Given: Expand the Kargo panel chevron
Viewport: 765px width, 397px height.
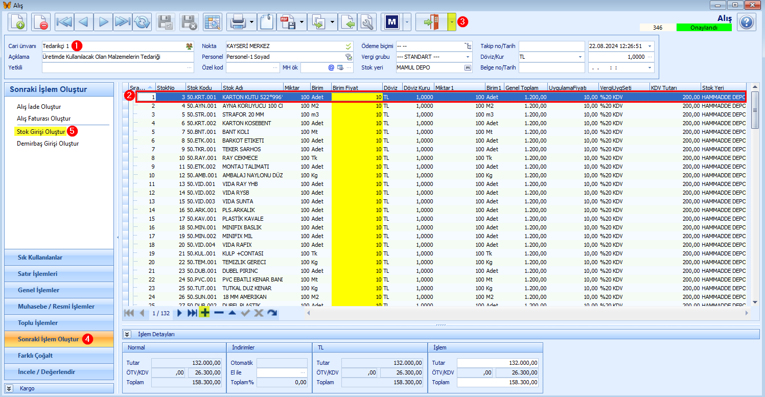Looking at the screenshot, I should [9, 388].
